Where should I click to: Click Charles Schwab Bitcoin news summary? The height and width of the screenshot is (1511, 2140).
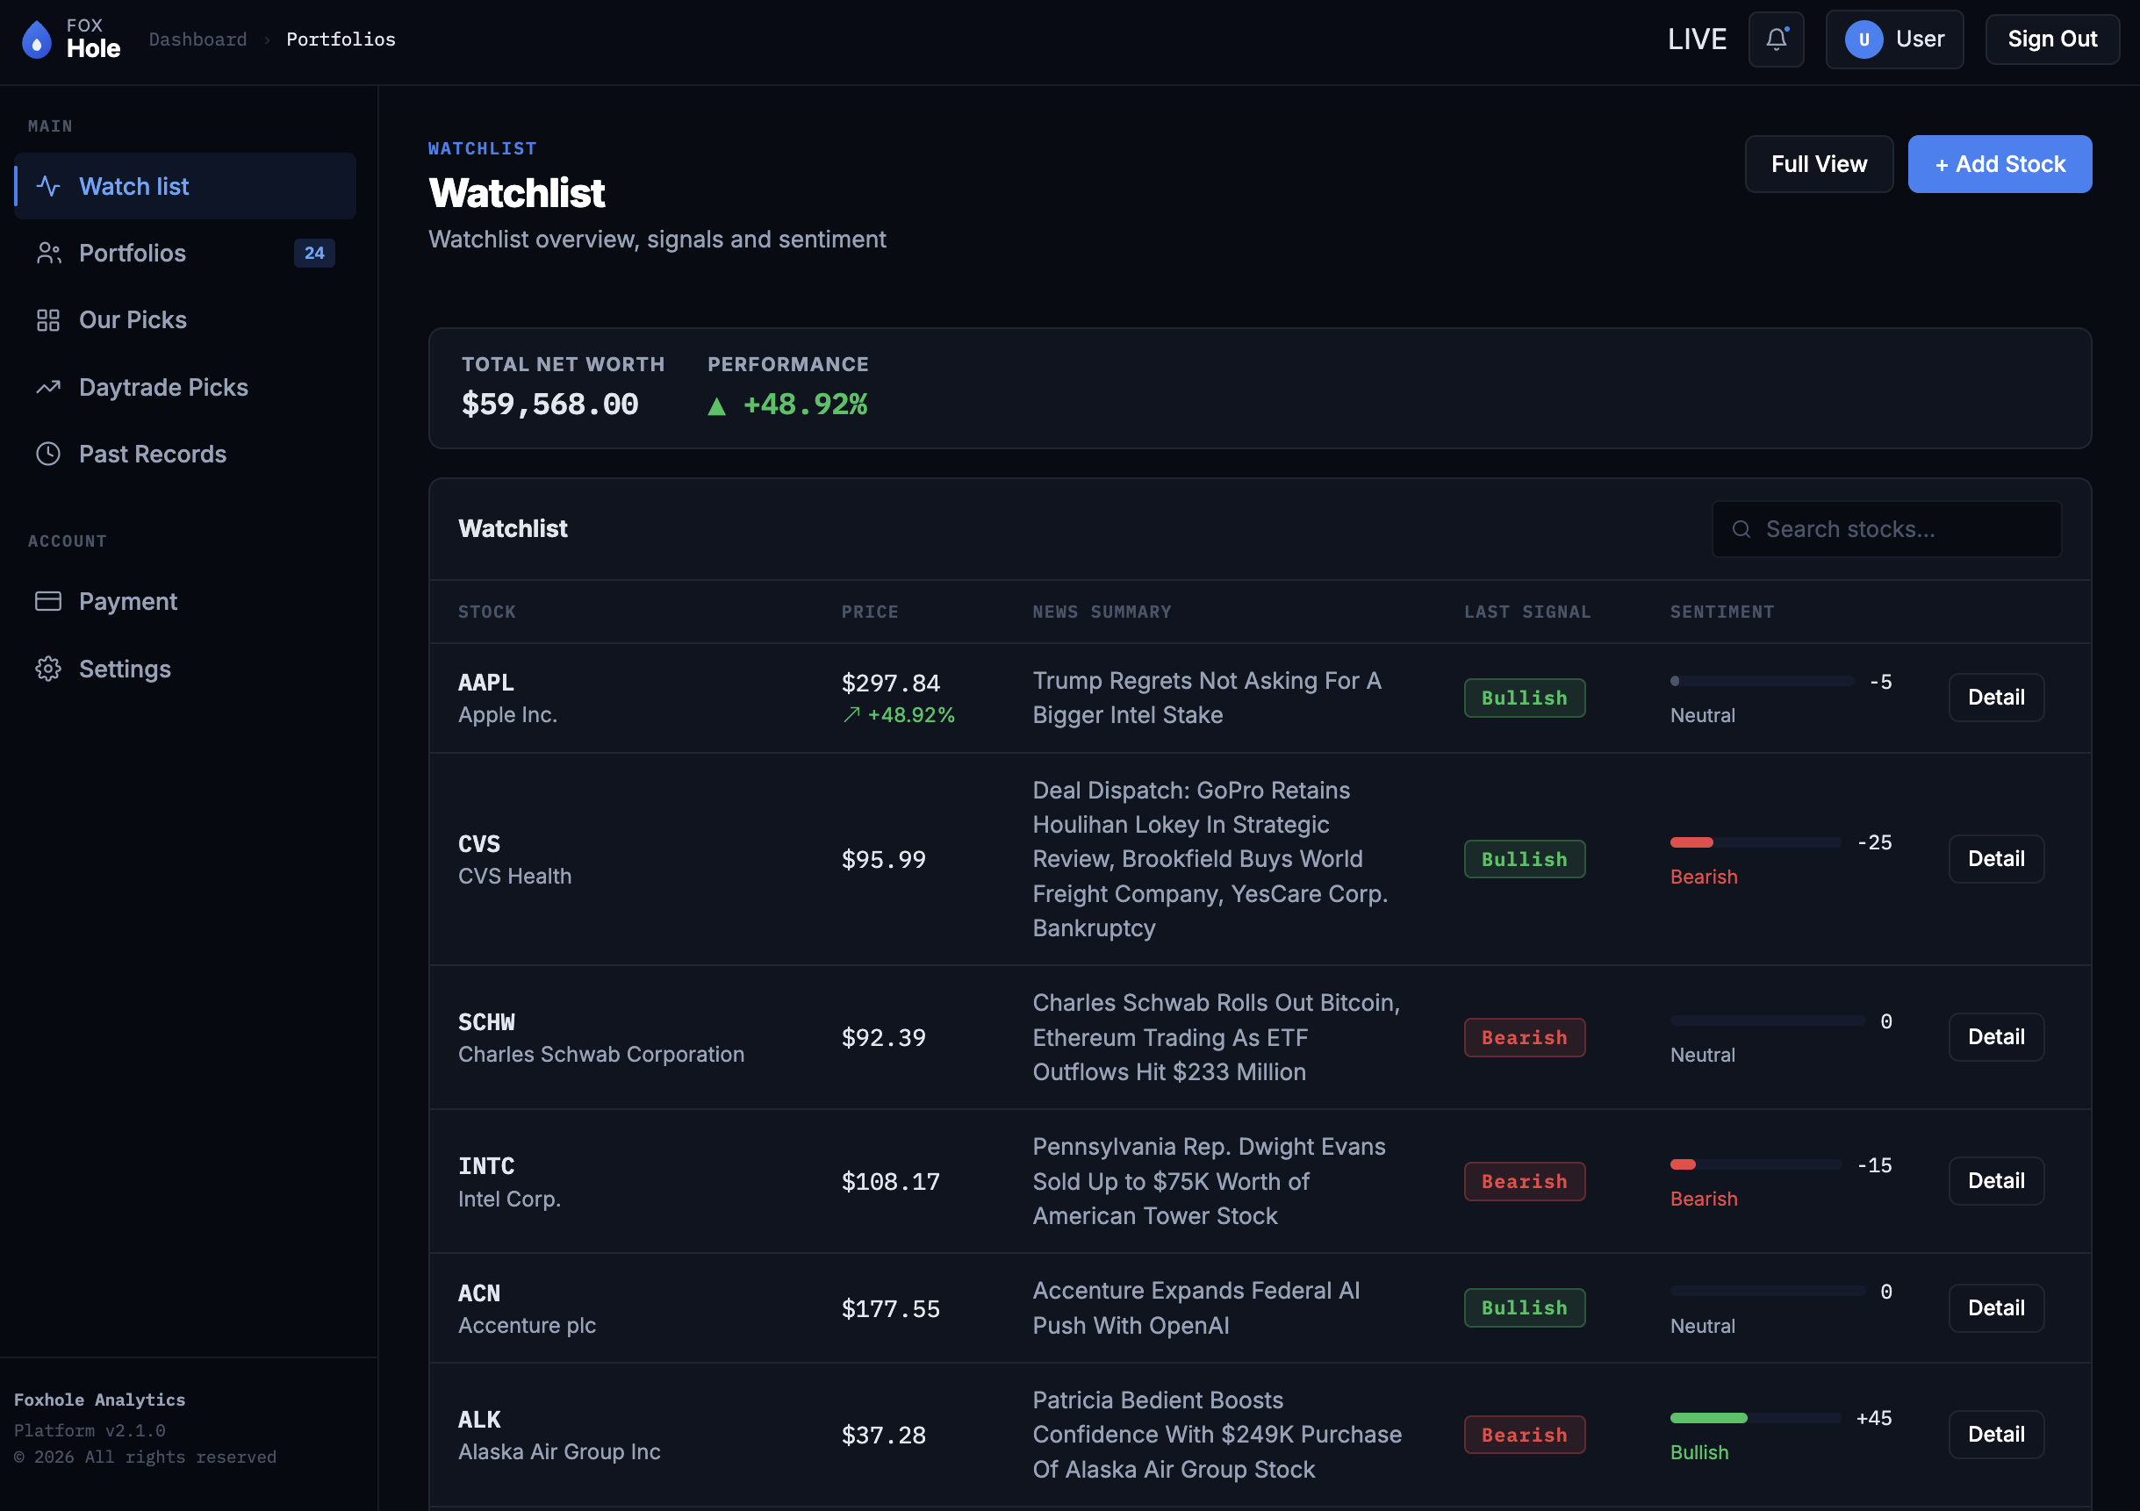[x=1217, y=1037]
